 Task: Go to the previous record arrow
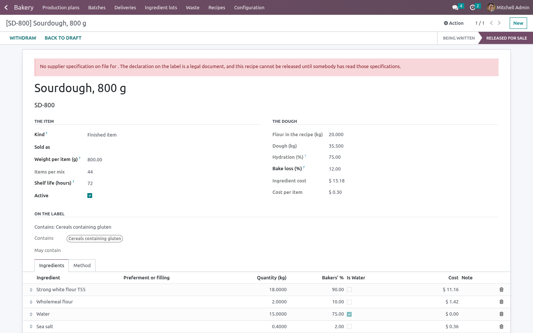491,23
